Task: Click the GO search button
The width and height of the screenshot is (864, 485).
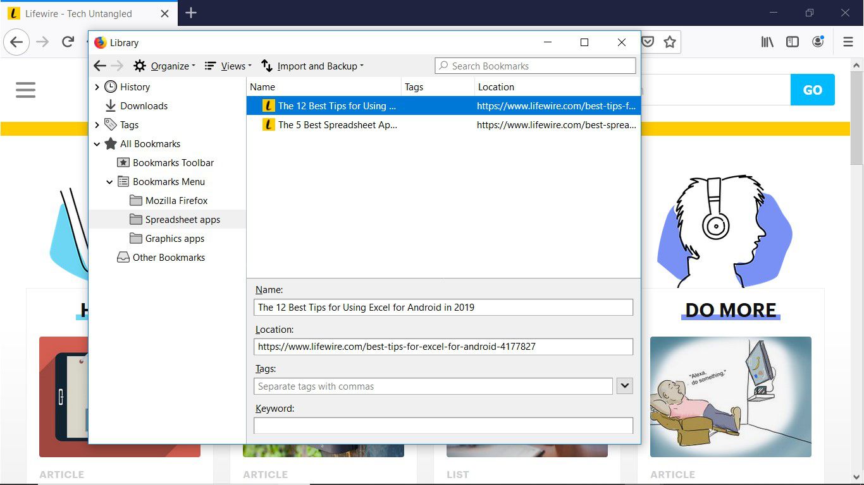Action: pyautogui.click(x=812, y=90)
